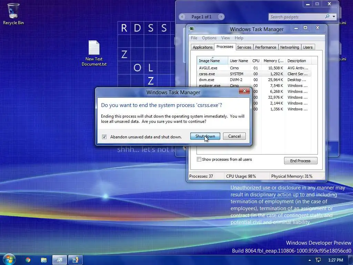
Task: Minimize the Windows Task Manager window
Action: click(x=296, y=28)
